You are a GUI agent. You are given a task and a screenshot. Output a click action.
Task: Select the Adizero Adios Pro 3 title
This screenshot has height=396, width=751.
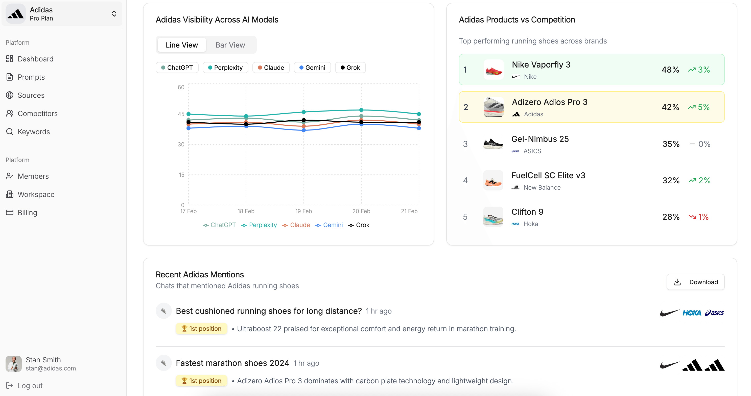point(550,102)
